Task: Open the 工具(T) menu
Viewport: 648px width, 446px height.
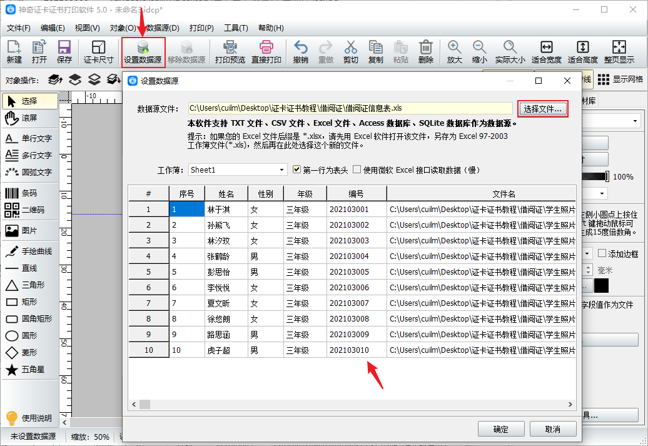Action: (236, 28)
